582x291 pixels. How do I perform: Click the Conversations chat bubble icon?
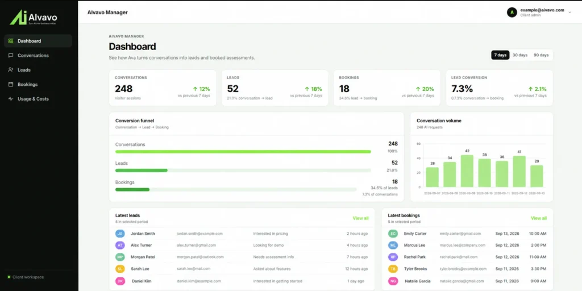(x=11, y=55)
